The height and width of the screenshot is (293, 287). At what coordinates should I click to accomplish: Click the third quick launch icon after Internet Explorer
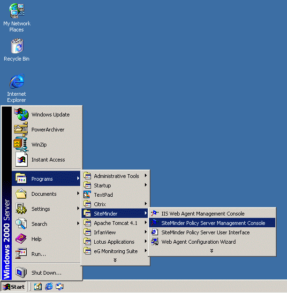click(x=60, y=286)
